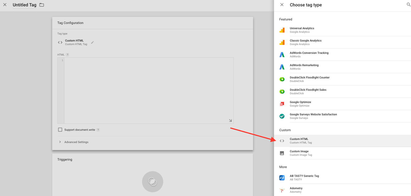Click the Tag Configuration heading

point(70,23)
